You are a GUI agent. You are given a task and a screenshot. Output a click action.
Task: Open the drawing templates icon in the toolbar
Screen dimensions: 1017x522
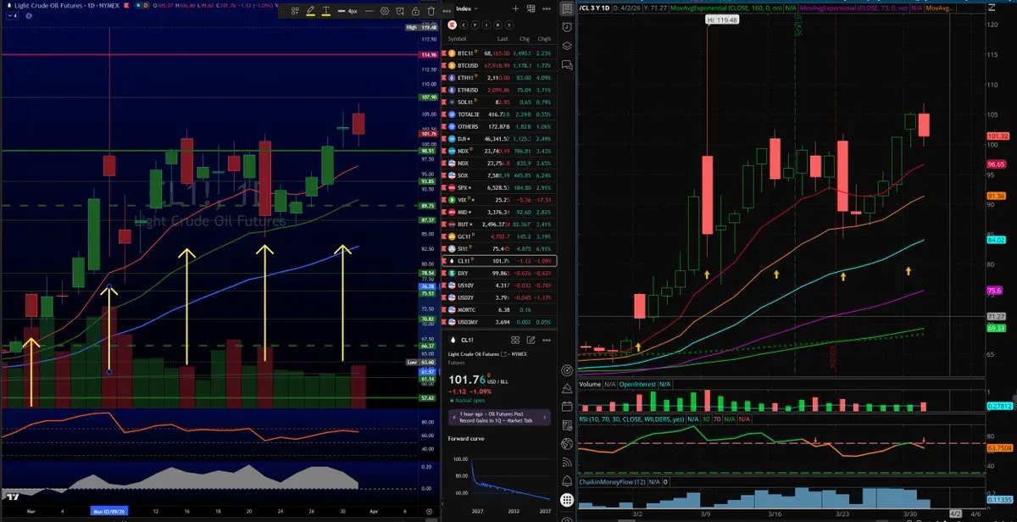click(x=295, y=11)
